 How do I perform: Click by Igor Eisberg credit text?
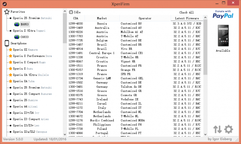(x=220, y=139)
